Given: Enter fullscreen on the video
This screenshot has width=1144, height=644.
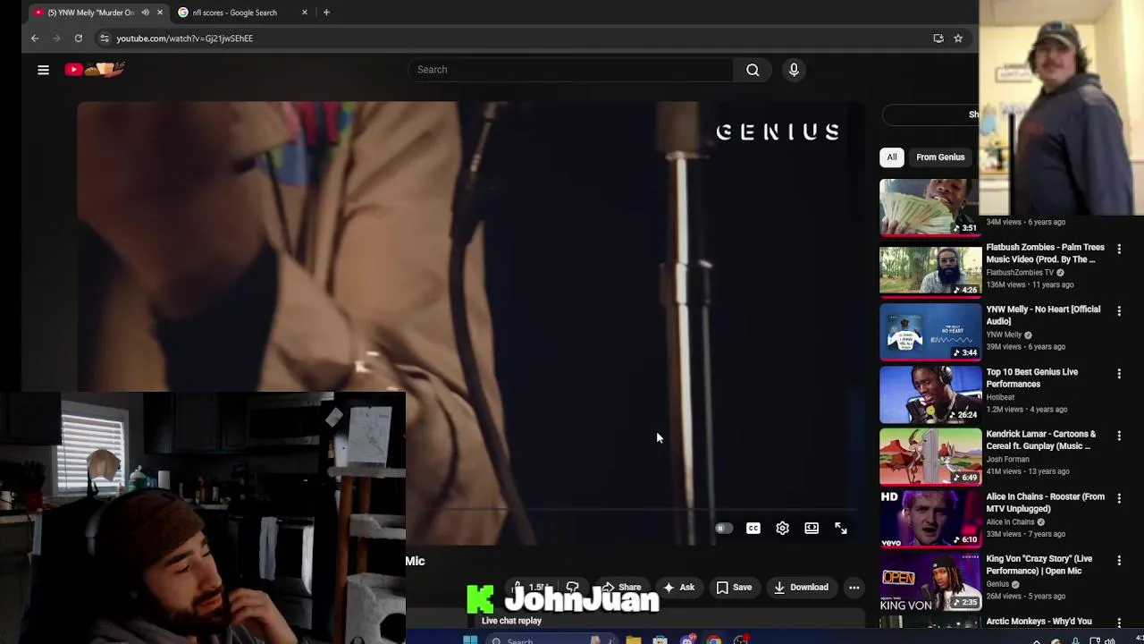Looking at the screenshot, I should (x=841, y=529).
